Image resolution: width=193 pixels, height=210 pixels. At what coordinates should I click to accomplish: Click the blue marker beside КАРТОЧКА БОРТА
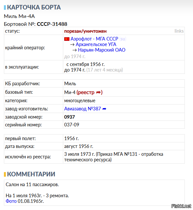coord(5,8)
